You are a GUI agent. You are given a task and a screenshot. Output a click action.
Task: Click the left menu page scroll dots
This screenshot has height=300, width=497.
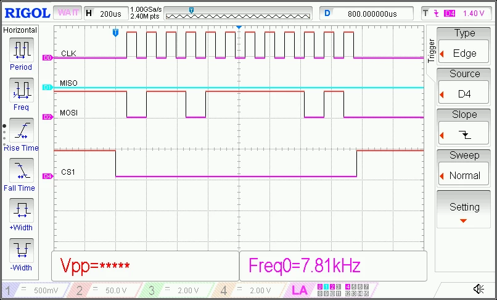(x=4, y=135)
